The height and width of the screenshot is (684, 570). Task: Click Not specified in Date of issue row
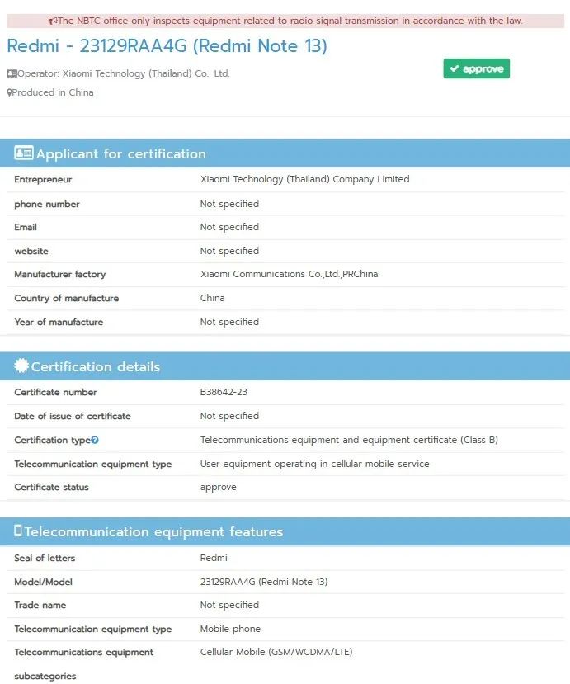click(229, 416)
